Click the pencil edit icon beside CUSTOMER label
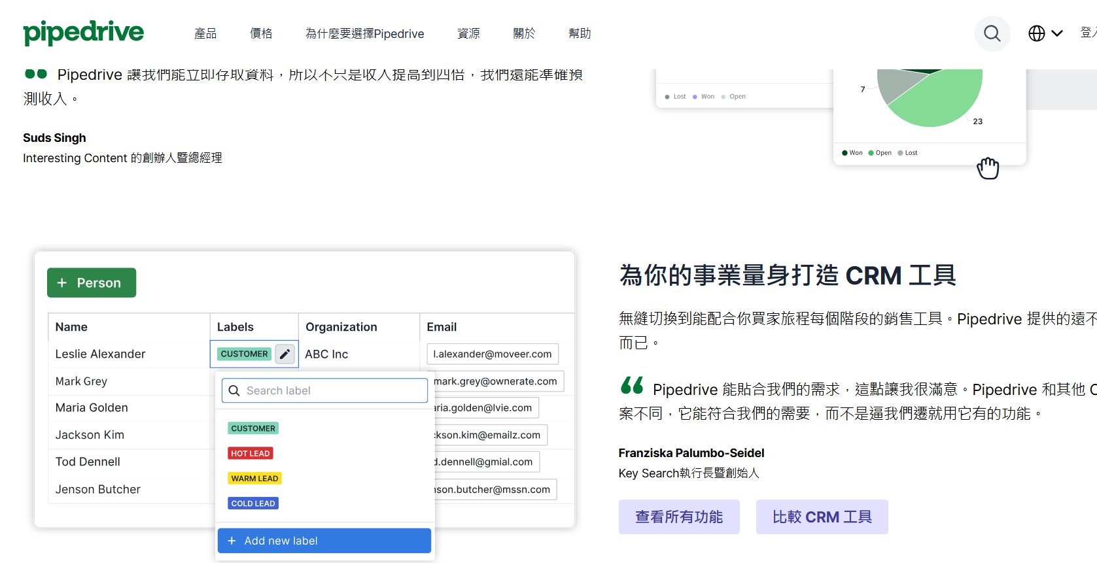This screenshot has width=1097, height=563. [285, 354]
